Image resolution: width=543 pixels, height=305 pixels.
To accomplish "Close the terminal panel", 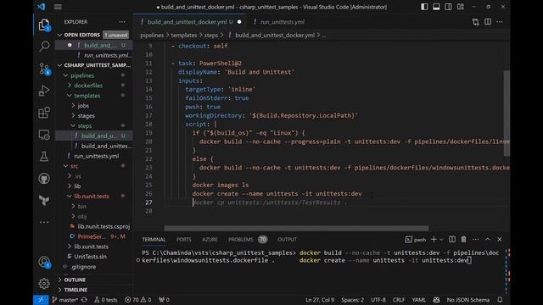I will click(500, 239).
